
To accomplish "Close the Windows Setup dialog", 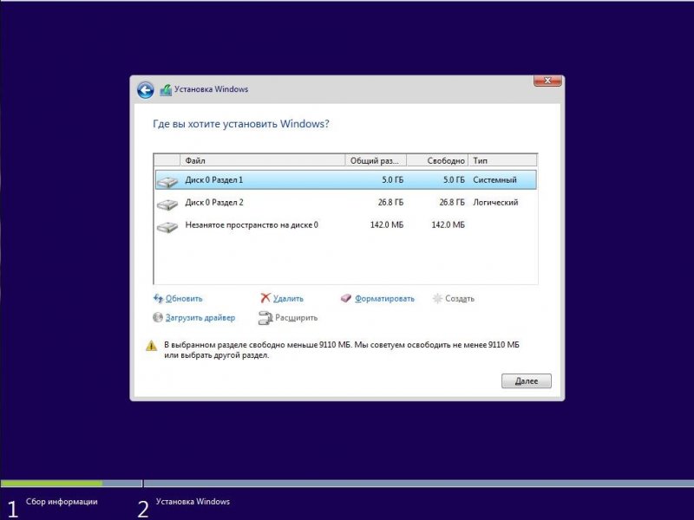I will [547, 81].
